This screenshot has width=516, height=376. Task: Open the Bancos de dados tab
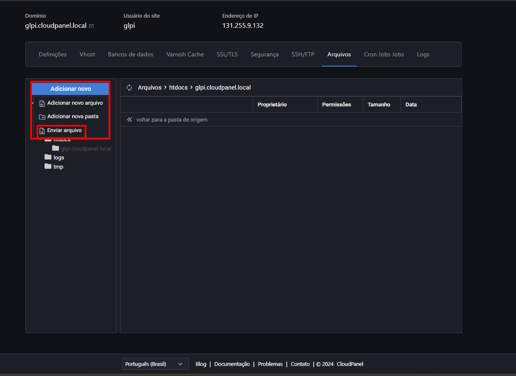131,54
